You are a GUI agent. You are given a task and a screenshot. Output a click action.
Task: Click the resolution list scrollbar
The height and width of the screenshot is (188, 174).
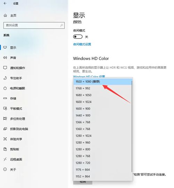point(132,126)
